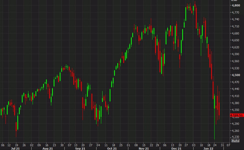The height and width of the screenshot is (150, 244).
Task: Click the 4,800 price axis label
Action: tap(235, 5)
